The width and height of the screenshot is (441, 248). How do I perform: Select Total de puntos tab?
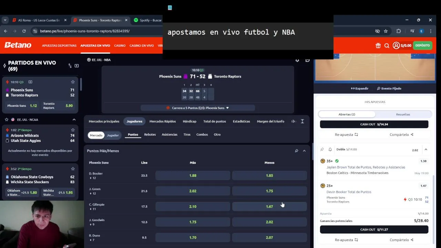point(215,121)
